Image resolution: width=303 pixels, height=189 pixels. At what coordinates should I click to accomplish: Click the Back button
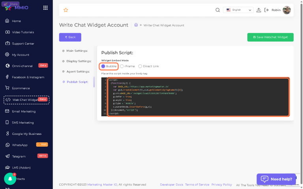tap(70, 37)
